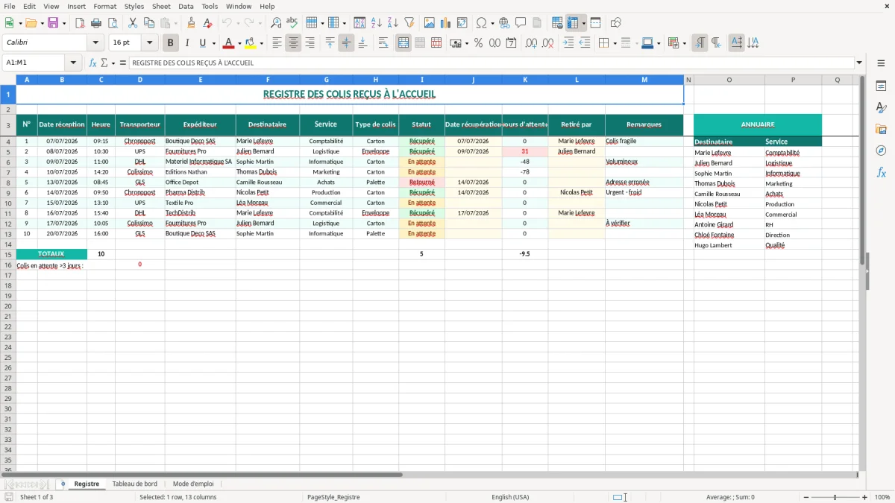Merge and center cells icon

pos(403,43)
